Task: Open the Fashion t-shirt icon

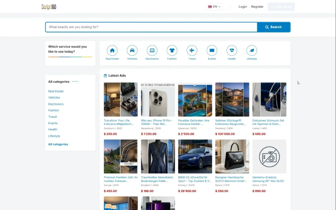Action: click(172, 50)
